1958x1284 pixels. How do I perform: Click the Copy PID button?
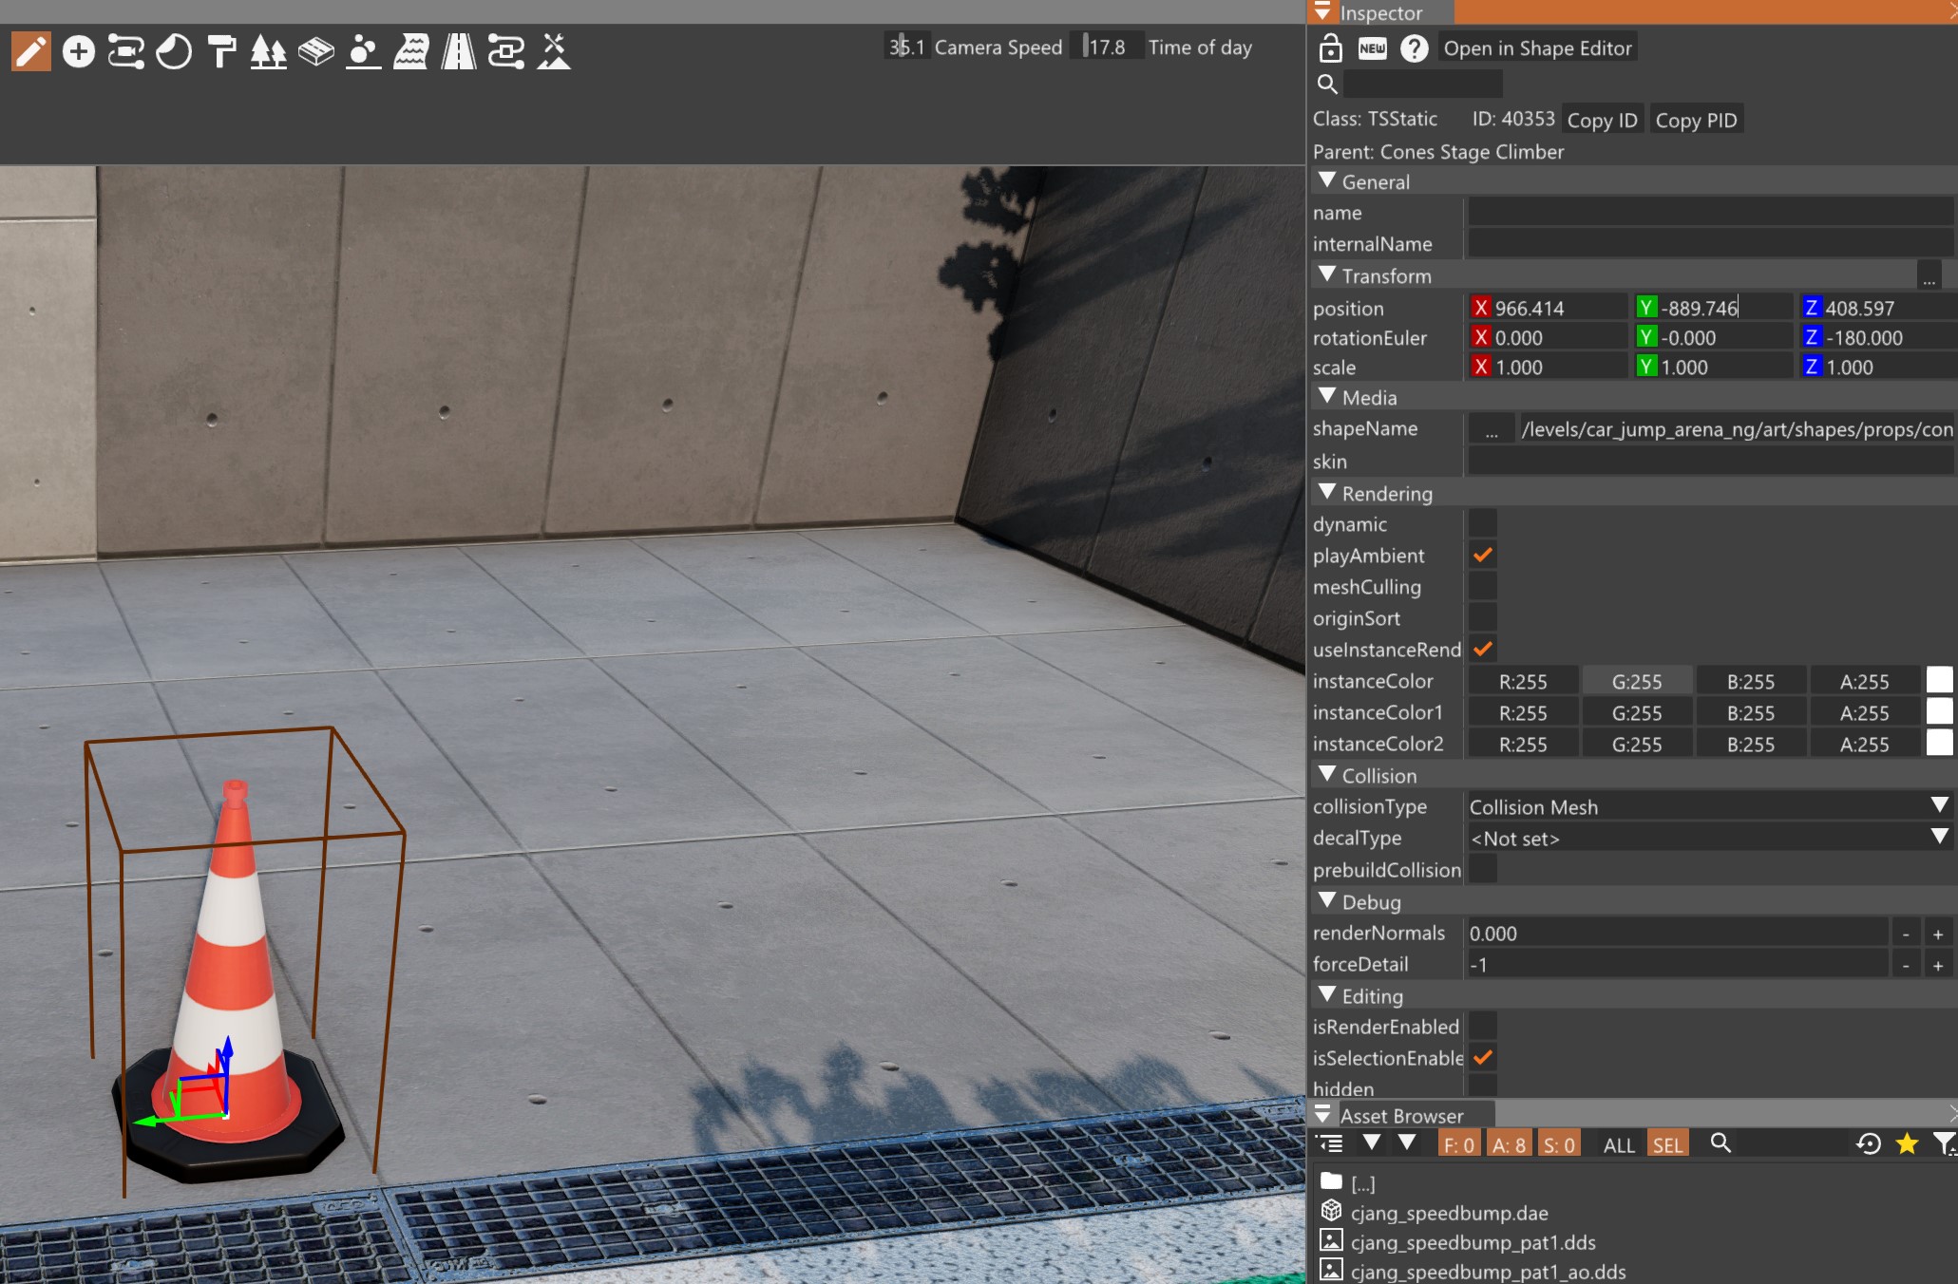pos(1696,121)
